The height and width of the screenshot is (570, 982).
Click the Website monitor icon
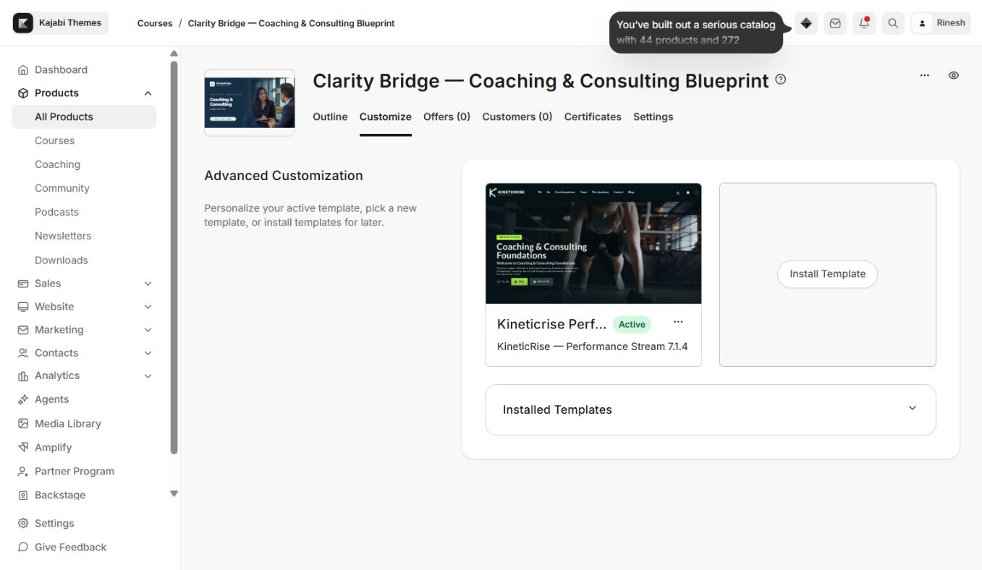pyautogui.click(x=23, y=307)
